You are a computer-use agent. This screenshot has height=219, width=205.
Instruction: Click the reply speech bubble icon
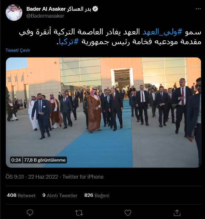coord(30,213)
